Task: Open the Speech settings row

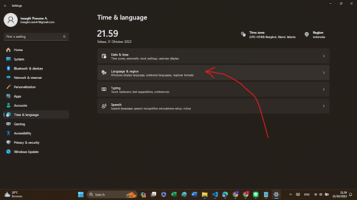Action: pos(213,106)
